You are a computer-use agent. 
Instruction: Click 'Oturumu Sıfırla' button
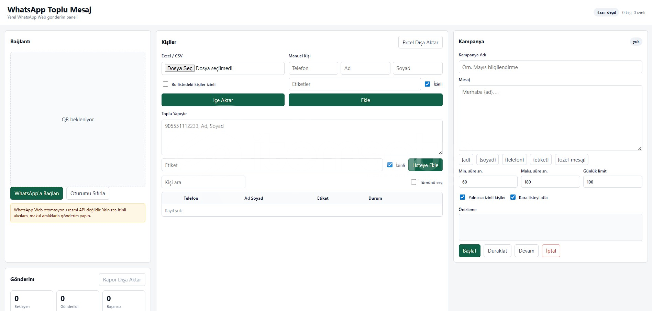click(x=88, y=193)
